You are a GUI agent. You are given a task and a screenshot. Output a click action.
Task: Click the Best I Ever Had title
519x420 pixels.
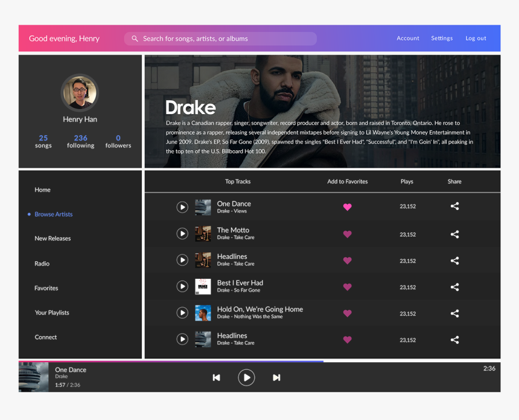coord(240,283)
